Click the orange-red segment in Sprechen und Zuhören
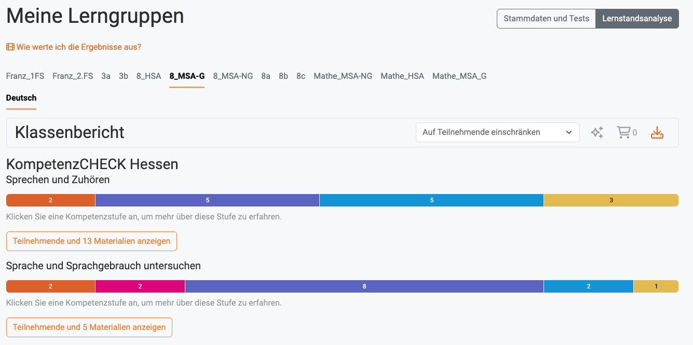693x345 pixels. point(50,200)
